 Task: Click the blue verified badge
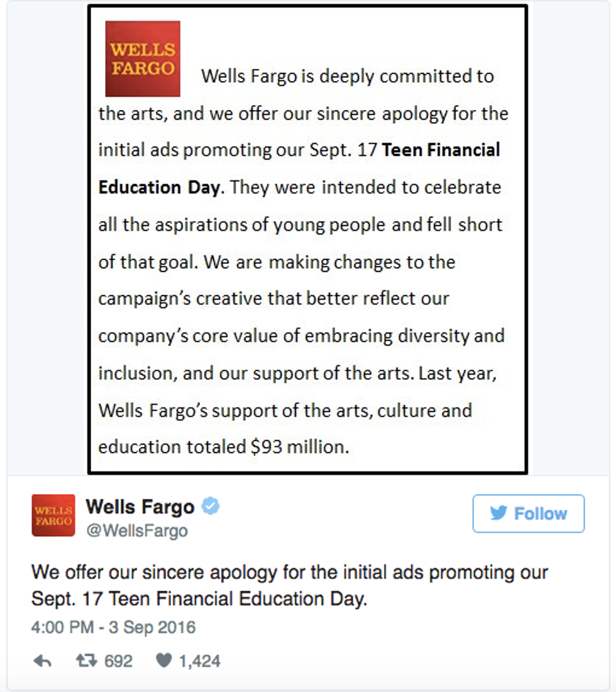point(211,507)
